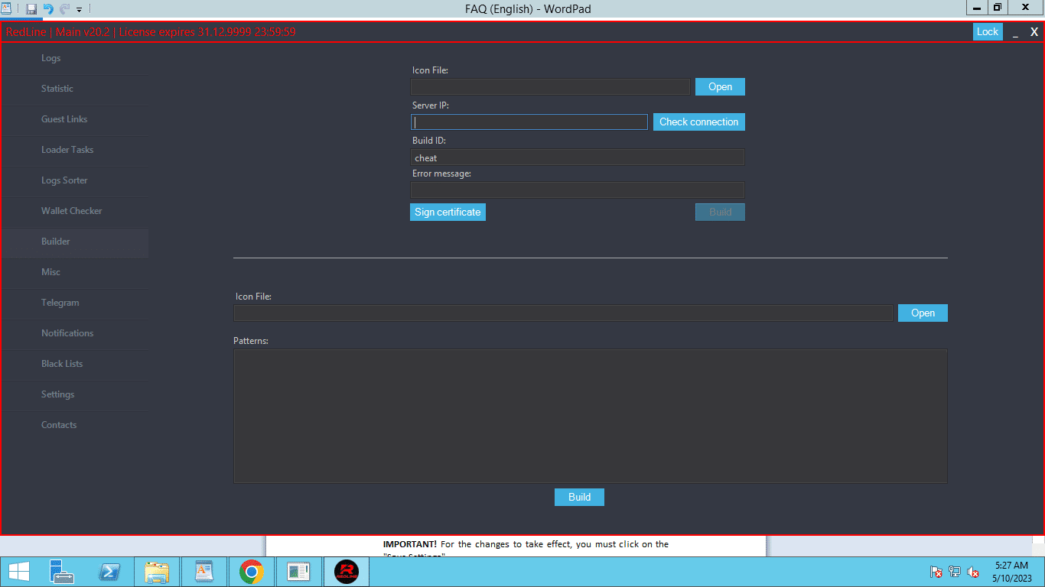
Task: Select Guest Links in the sidebar
Action: coord(74,119)
